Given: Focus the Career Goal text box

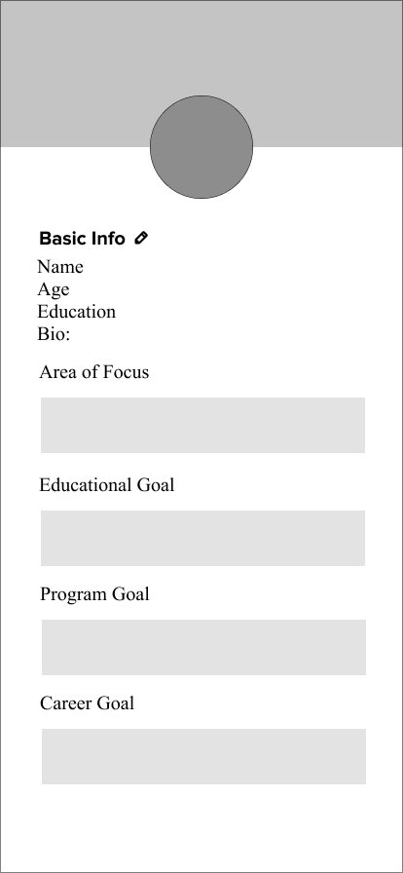Looking at the screenshot, I should click(x=203, y=756).
